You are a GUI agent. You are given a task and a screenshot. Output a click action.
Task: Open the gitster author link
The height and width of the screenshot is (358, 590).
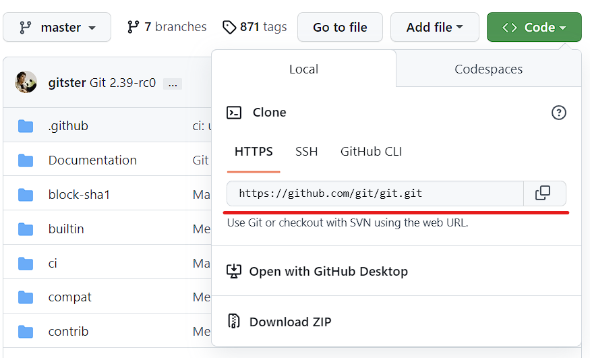tap(67, 83)
